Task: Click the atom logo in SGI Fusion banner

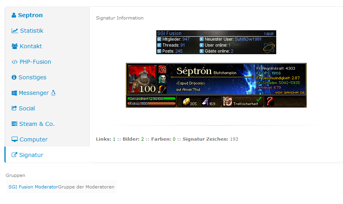Action: (269, 47)
